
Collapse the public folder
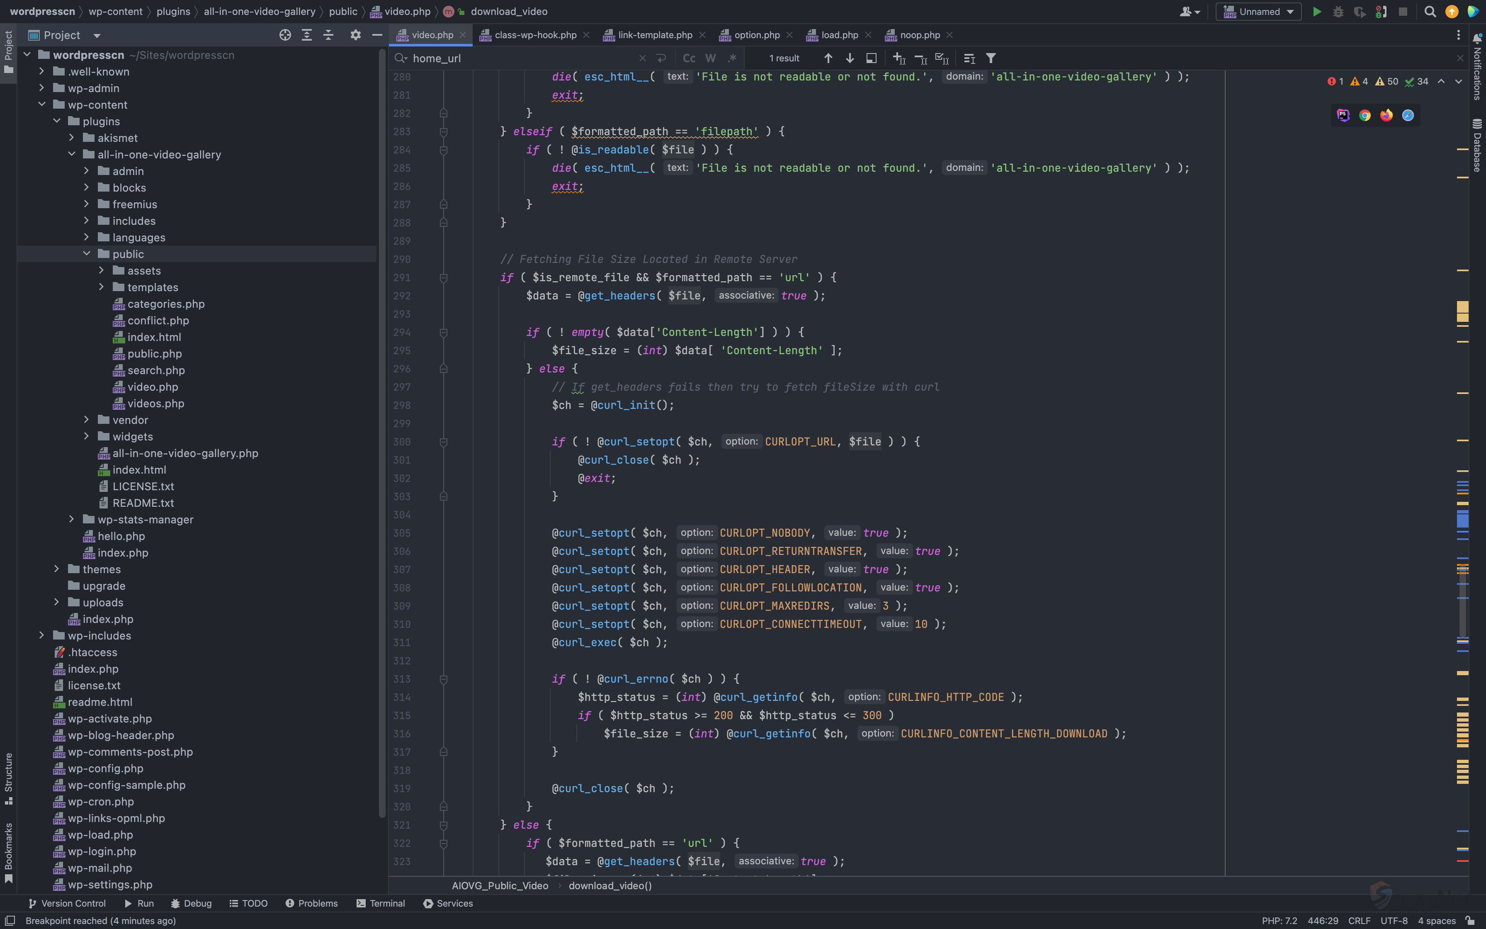click(x=87, y=254)
